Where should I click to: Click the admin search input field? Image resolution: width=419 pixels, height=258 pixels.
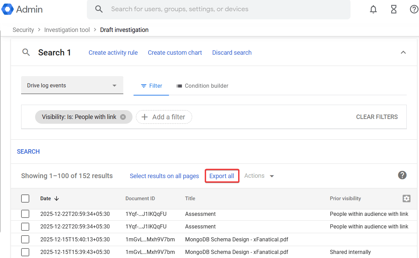[218, 9]
